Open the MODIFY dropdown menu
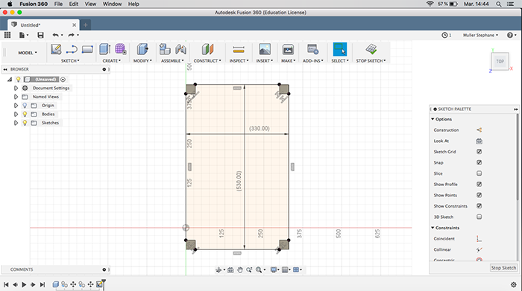Screen dimensions: 522x291 tap(142, 61)
